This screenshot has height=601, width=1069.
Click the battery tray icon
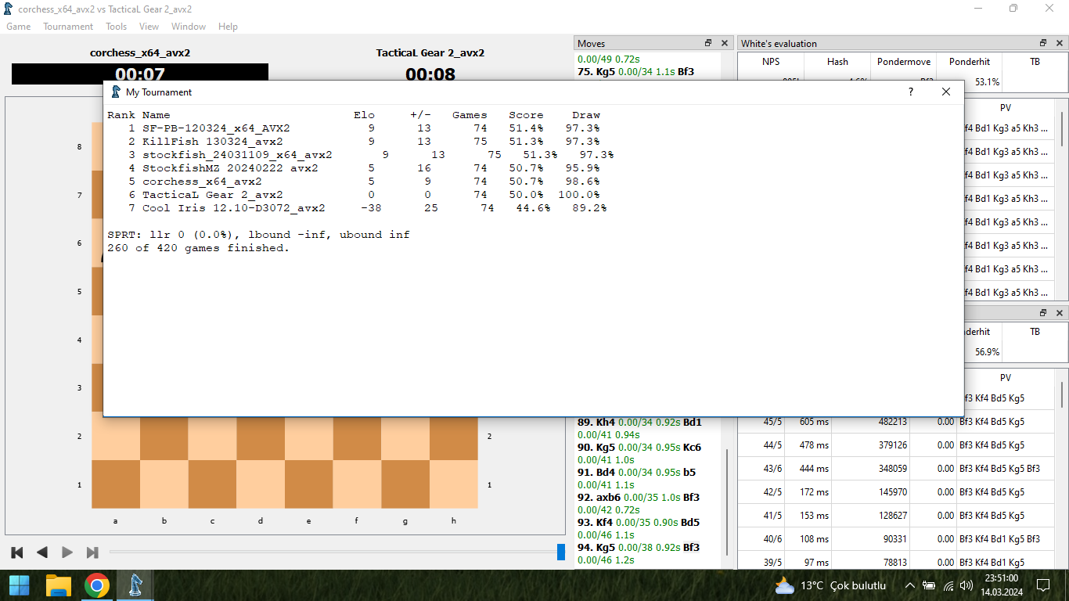tap(929, 585)
